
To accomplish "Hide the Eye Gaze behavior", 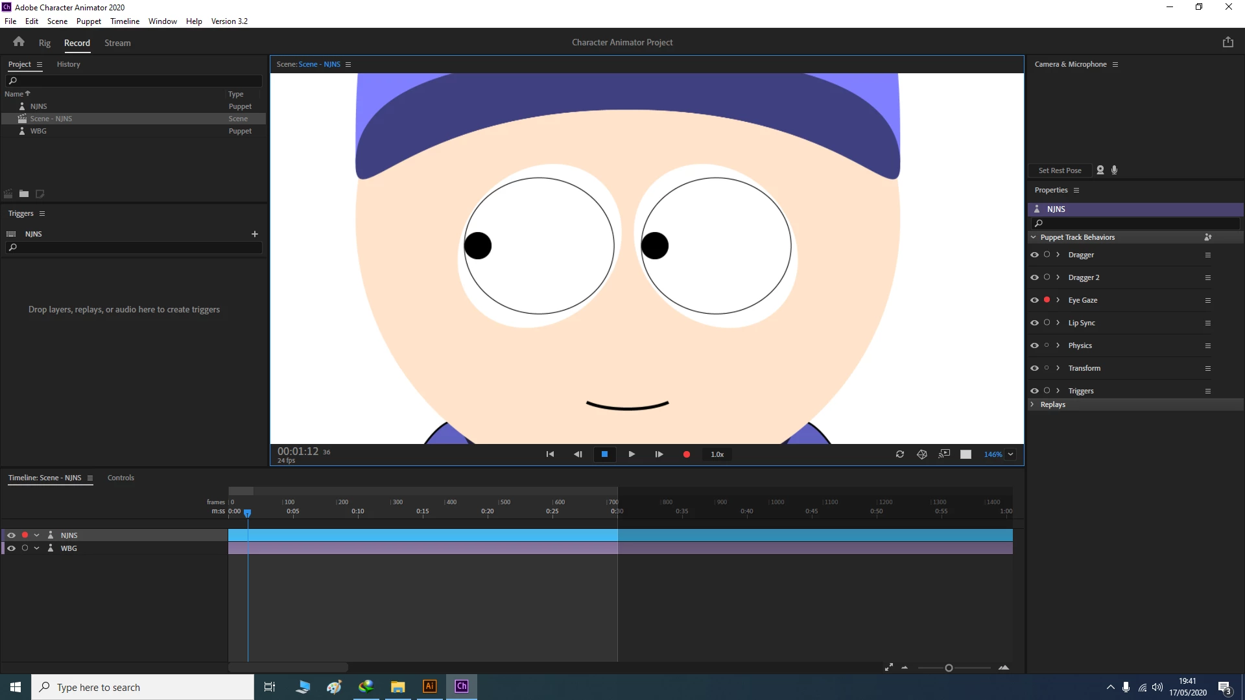I will point(1034,300).
